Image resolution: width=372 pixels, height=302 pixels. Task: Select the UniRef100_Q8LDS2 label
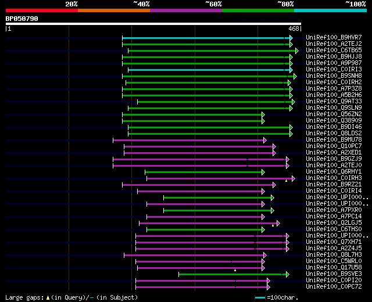click(x=334, y=133)
